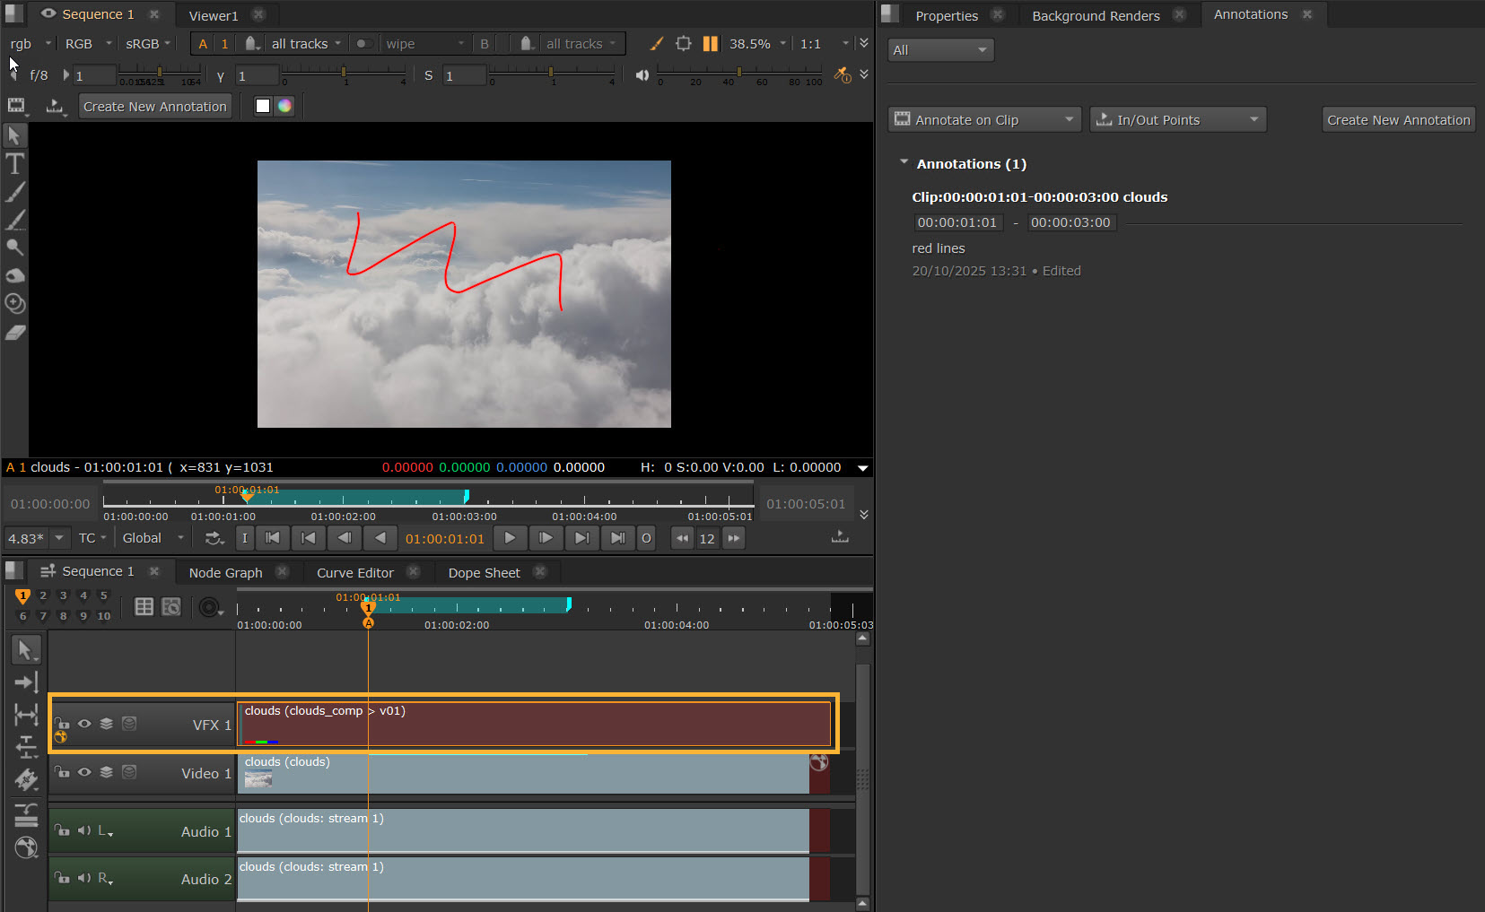The image size is (1485, 912).
Task: Open the In/Out Points dropdown
Action: pos(1177,120)
